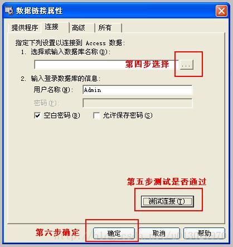Click the 密码(P) label
The height and width of the screenshot is (247, 233).
[46, 103]
